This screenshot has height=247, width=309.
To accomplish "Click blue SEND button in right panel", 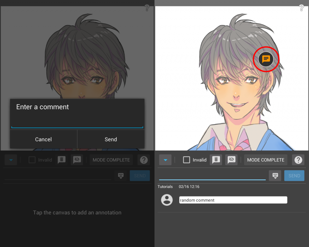I will 294,176.
